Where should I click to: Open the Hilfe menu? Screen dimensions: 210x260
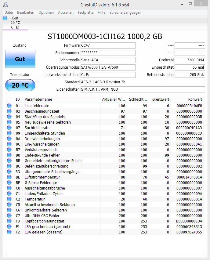(x=101, y=13)
